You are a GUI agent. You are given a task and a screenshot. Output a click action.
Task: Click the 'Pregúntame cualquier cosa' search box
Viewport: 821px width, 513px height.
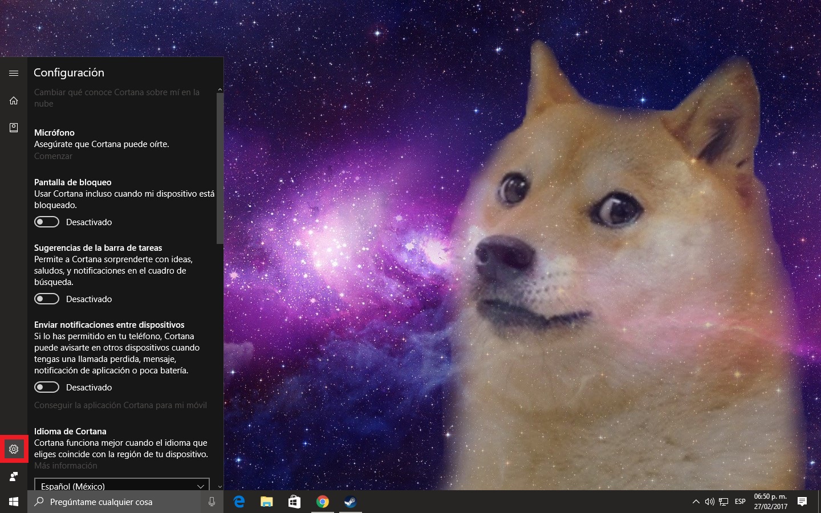coord(114,502)
